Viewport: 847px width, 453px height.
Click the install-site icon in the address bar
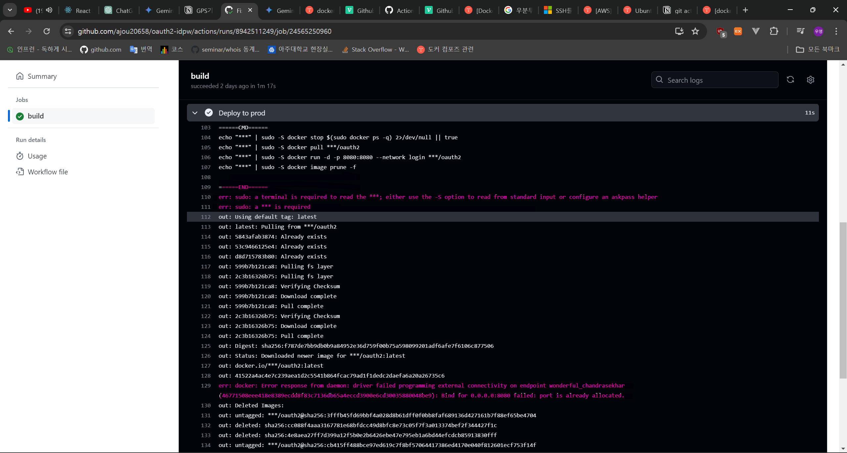pyautogui.click(x=679, y=31)
